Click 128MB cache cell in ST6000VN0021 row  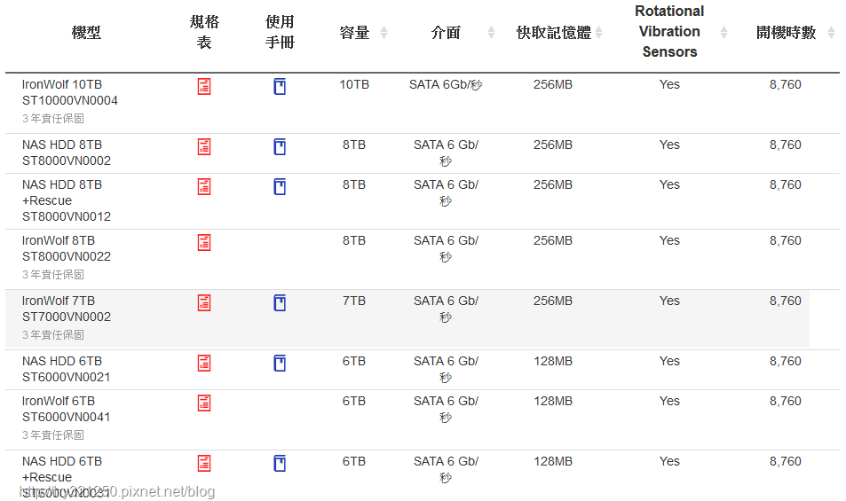[x=553, y=362]
